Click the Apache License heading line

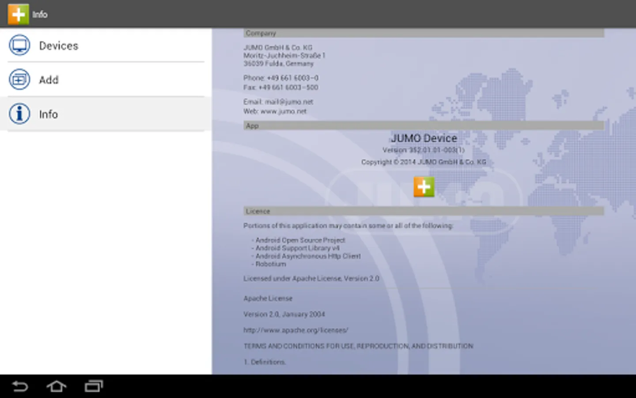268,298
